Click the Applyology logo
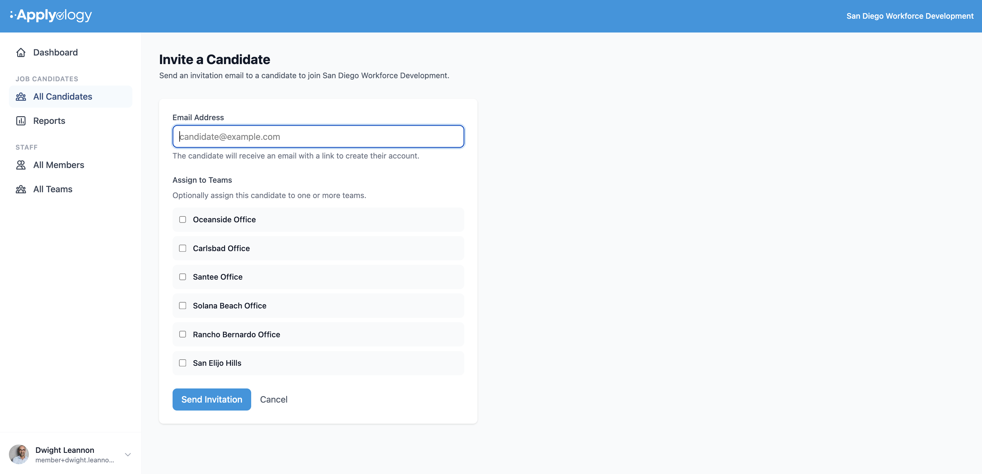This screenshot has width=982, height=474. pos(51,15)
